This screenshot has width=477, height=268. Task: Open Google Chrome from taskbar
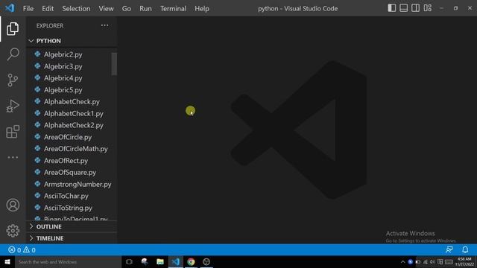(191, 262)
